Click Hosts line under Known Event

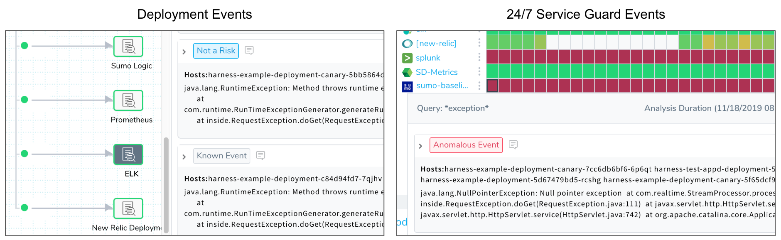click(283, 179)
